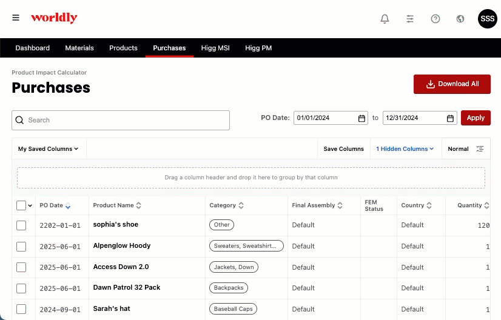Go to the Products tab
Image resolution: width=501 pixels, height=320 pixels.
123,48
